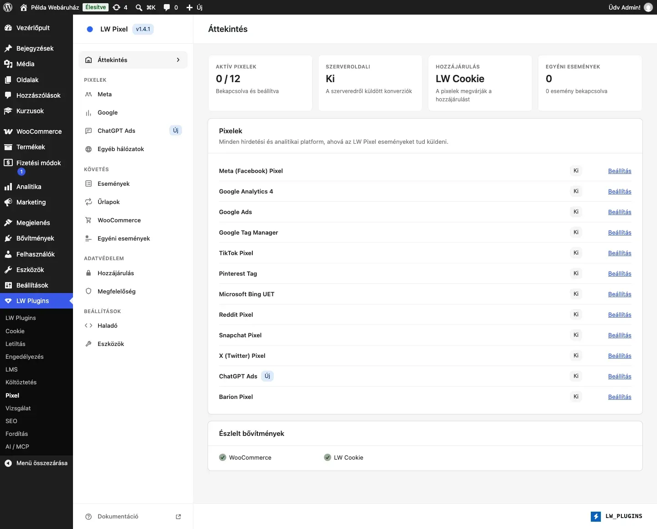
Task: Select the Cookie submenu item
Action: [15, 331]
